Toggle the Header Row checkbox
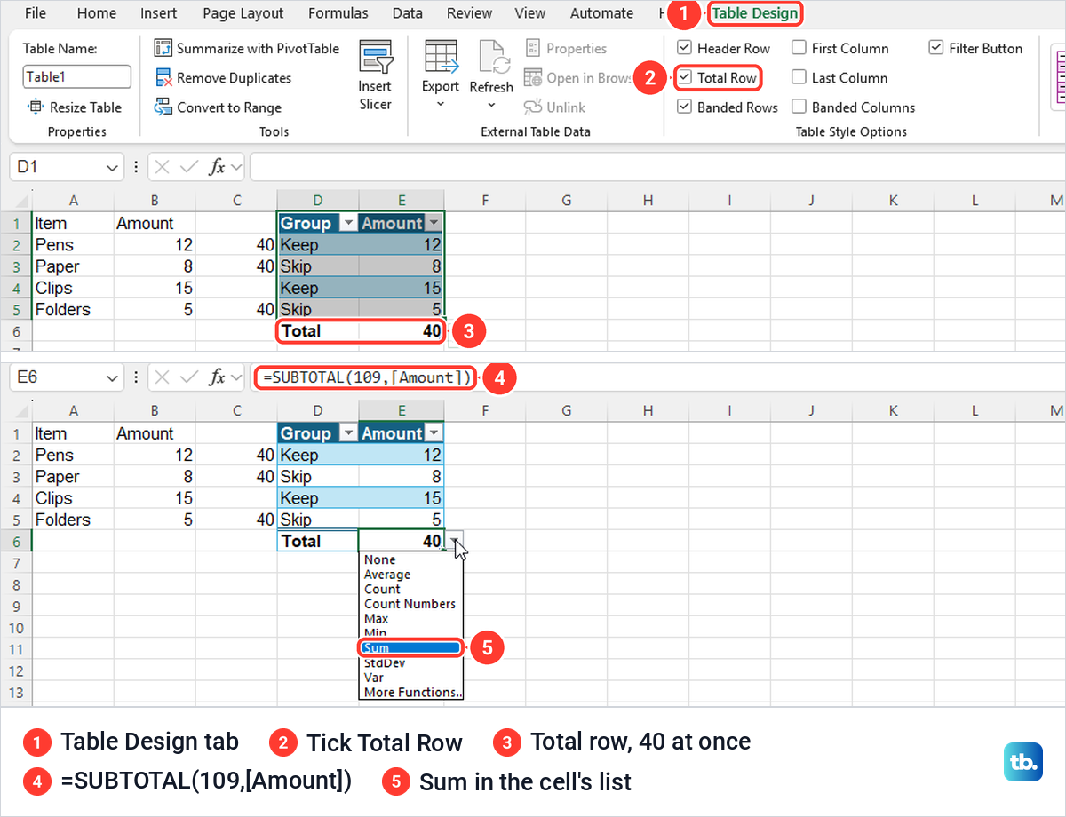Screen dimensions: 1066x817 coord(685,48)
